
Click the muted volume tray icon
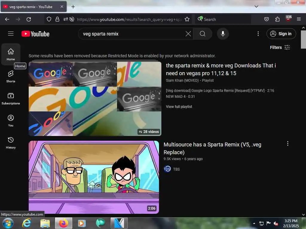pyautogui.click(x=276, y=223)
